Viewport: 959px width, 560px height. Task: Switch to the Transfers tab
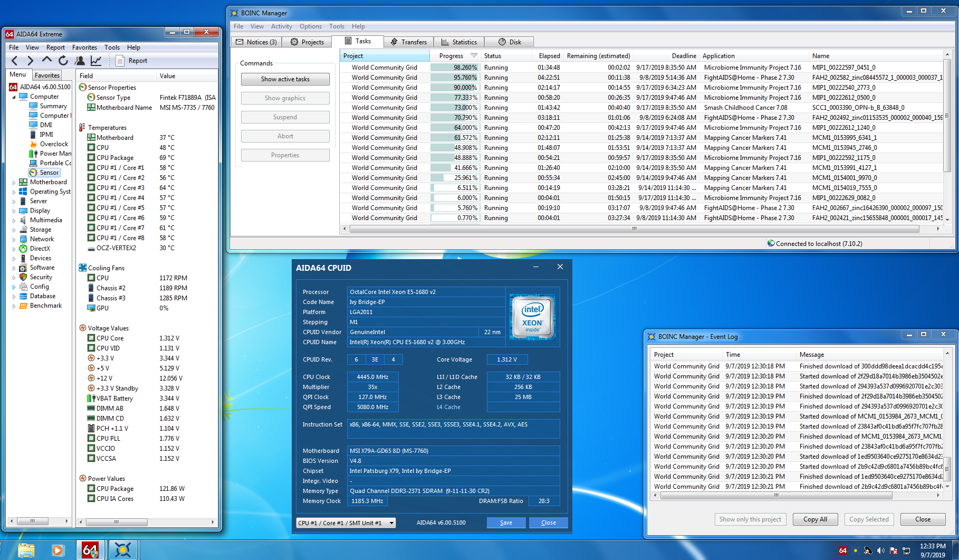click(408, 42)
